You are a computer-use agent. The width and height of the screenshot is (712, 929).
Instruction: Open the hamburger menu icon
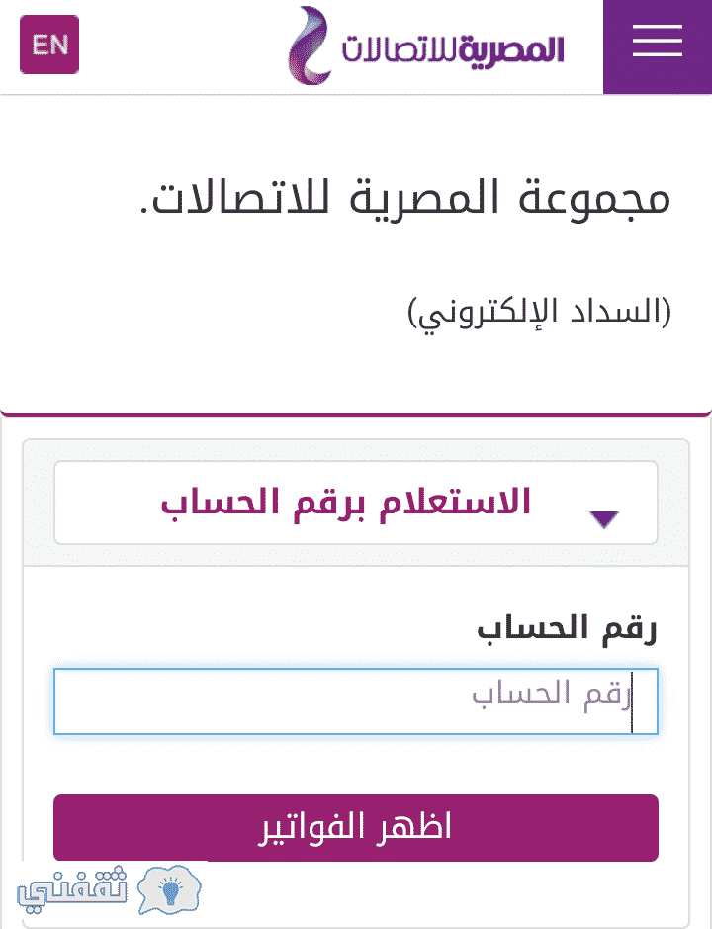coord(657,42)
